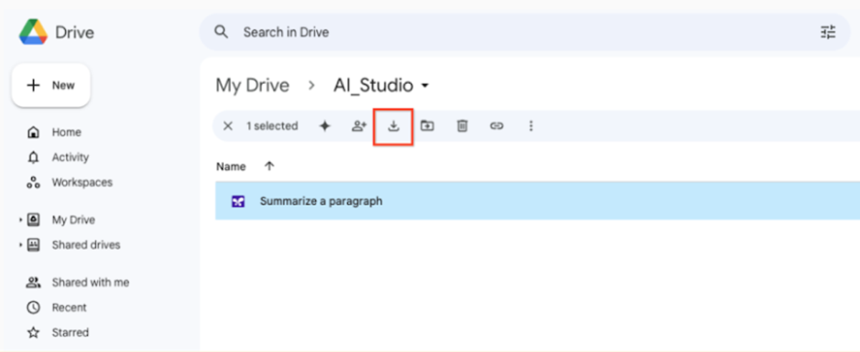The image size is (860, 352).
Task: Click the Gemini sparkle icon in toolbar
Action: click(x=325, y=126)
